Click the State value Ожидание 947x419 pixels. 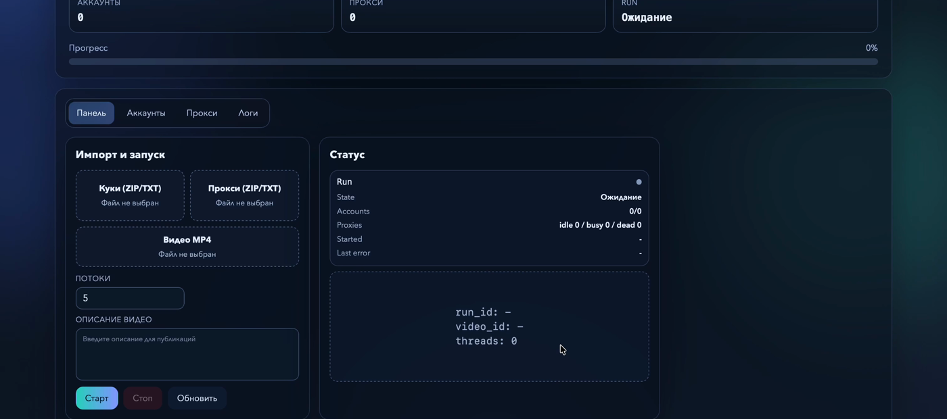coord(621,197)
